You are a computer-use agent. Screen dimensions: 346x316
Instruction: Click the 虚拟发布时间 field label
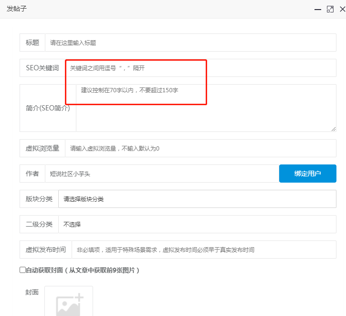coord(46,250)
